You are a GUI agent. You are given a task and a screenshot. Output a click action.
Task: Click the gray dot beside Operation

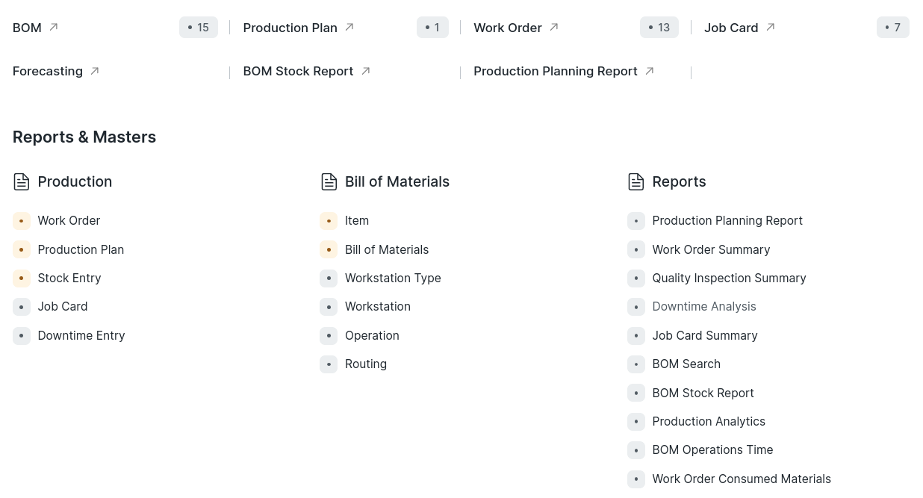coord(329,336)
